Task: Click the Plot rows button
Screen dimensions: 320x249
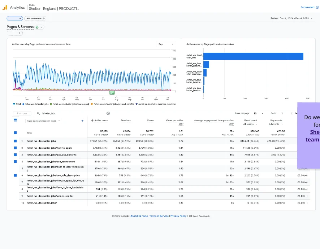Action: [x=22, y=113]
